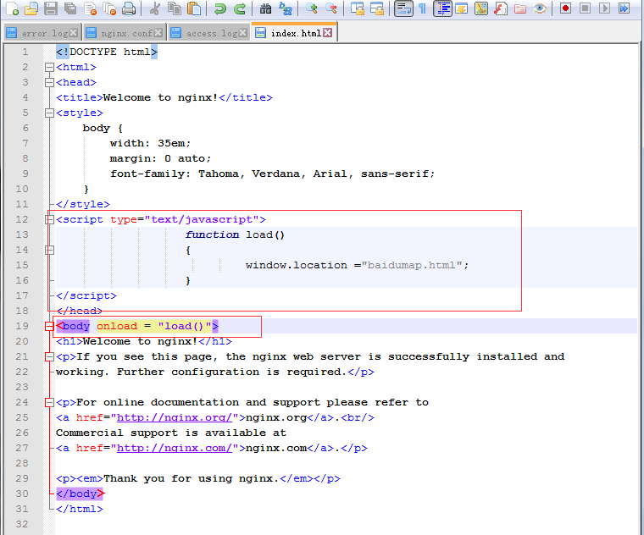Print the current document
This screenshot has width=644, height=535.
click(129, 8)
